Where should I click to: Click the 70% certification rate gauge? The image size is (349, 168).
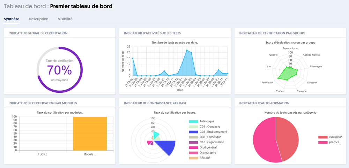[59, 70]
